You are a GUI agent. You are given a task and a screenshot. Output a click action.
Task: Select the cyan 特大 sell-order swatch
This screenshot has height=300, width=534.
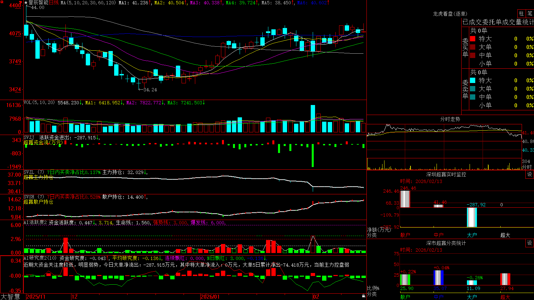(x=473, y=80)
